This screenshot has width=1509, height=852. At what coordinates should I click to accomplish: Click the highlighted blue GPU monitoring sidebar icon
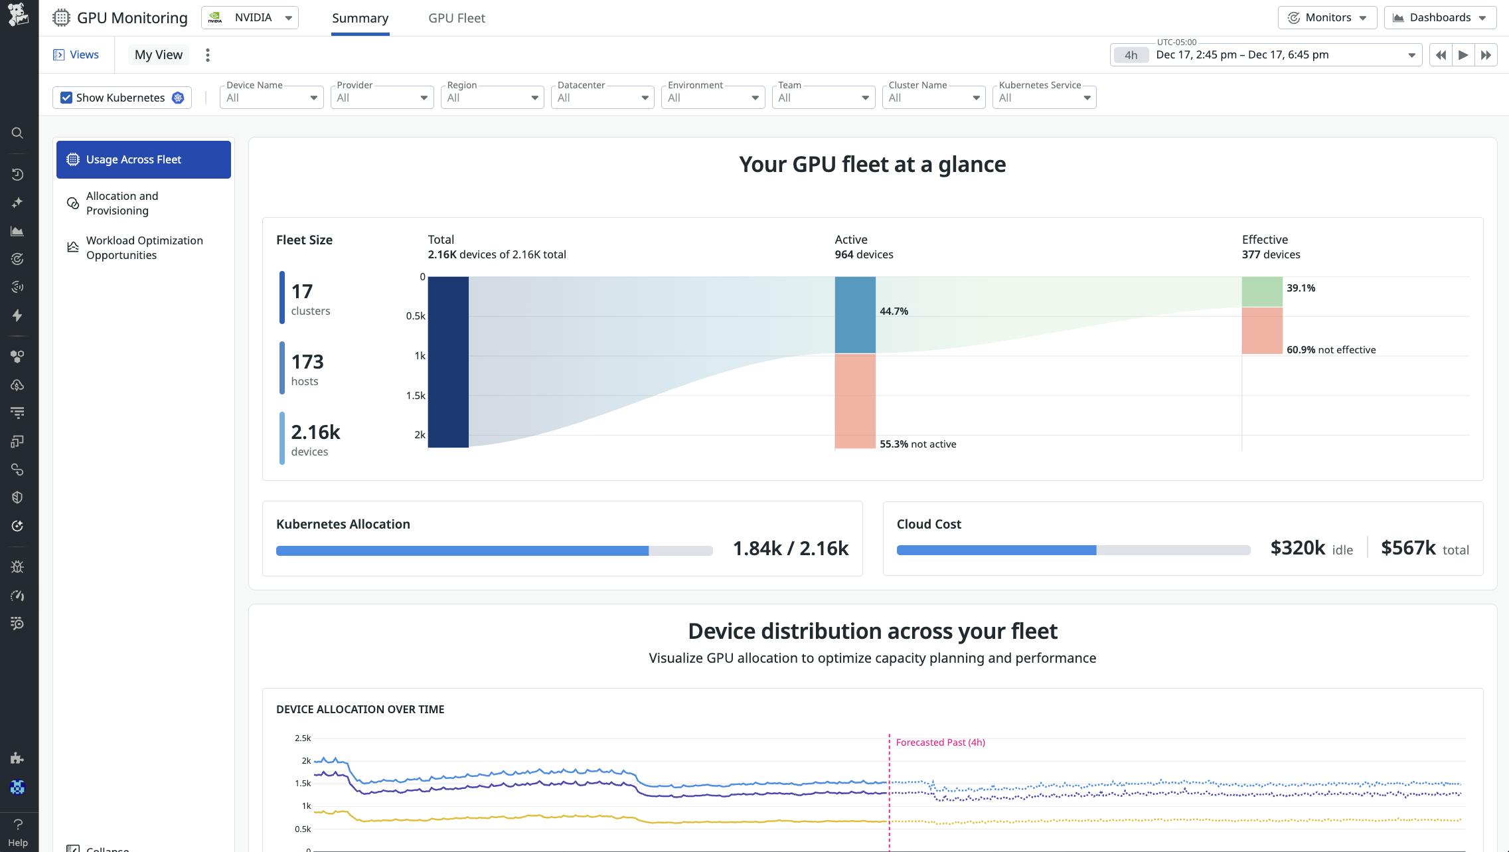tap(18, 788)
